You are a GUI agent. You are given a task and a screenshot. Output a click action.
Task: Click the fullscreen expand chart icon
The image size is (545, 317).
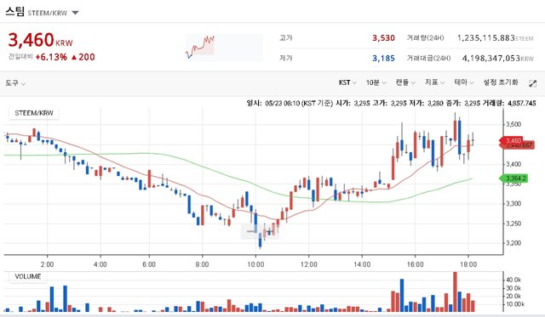click(532, 83)
